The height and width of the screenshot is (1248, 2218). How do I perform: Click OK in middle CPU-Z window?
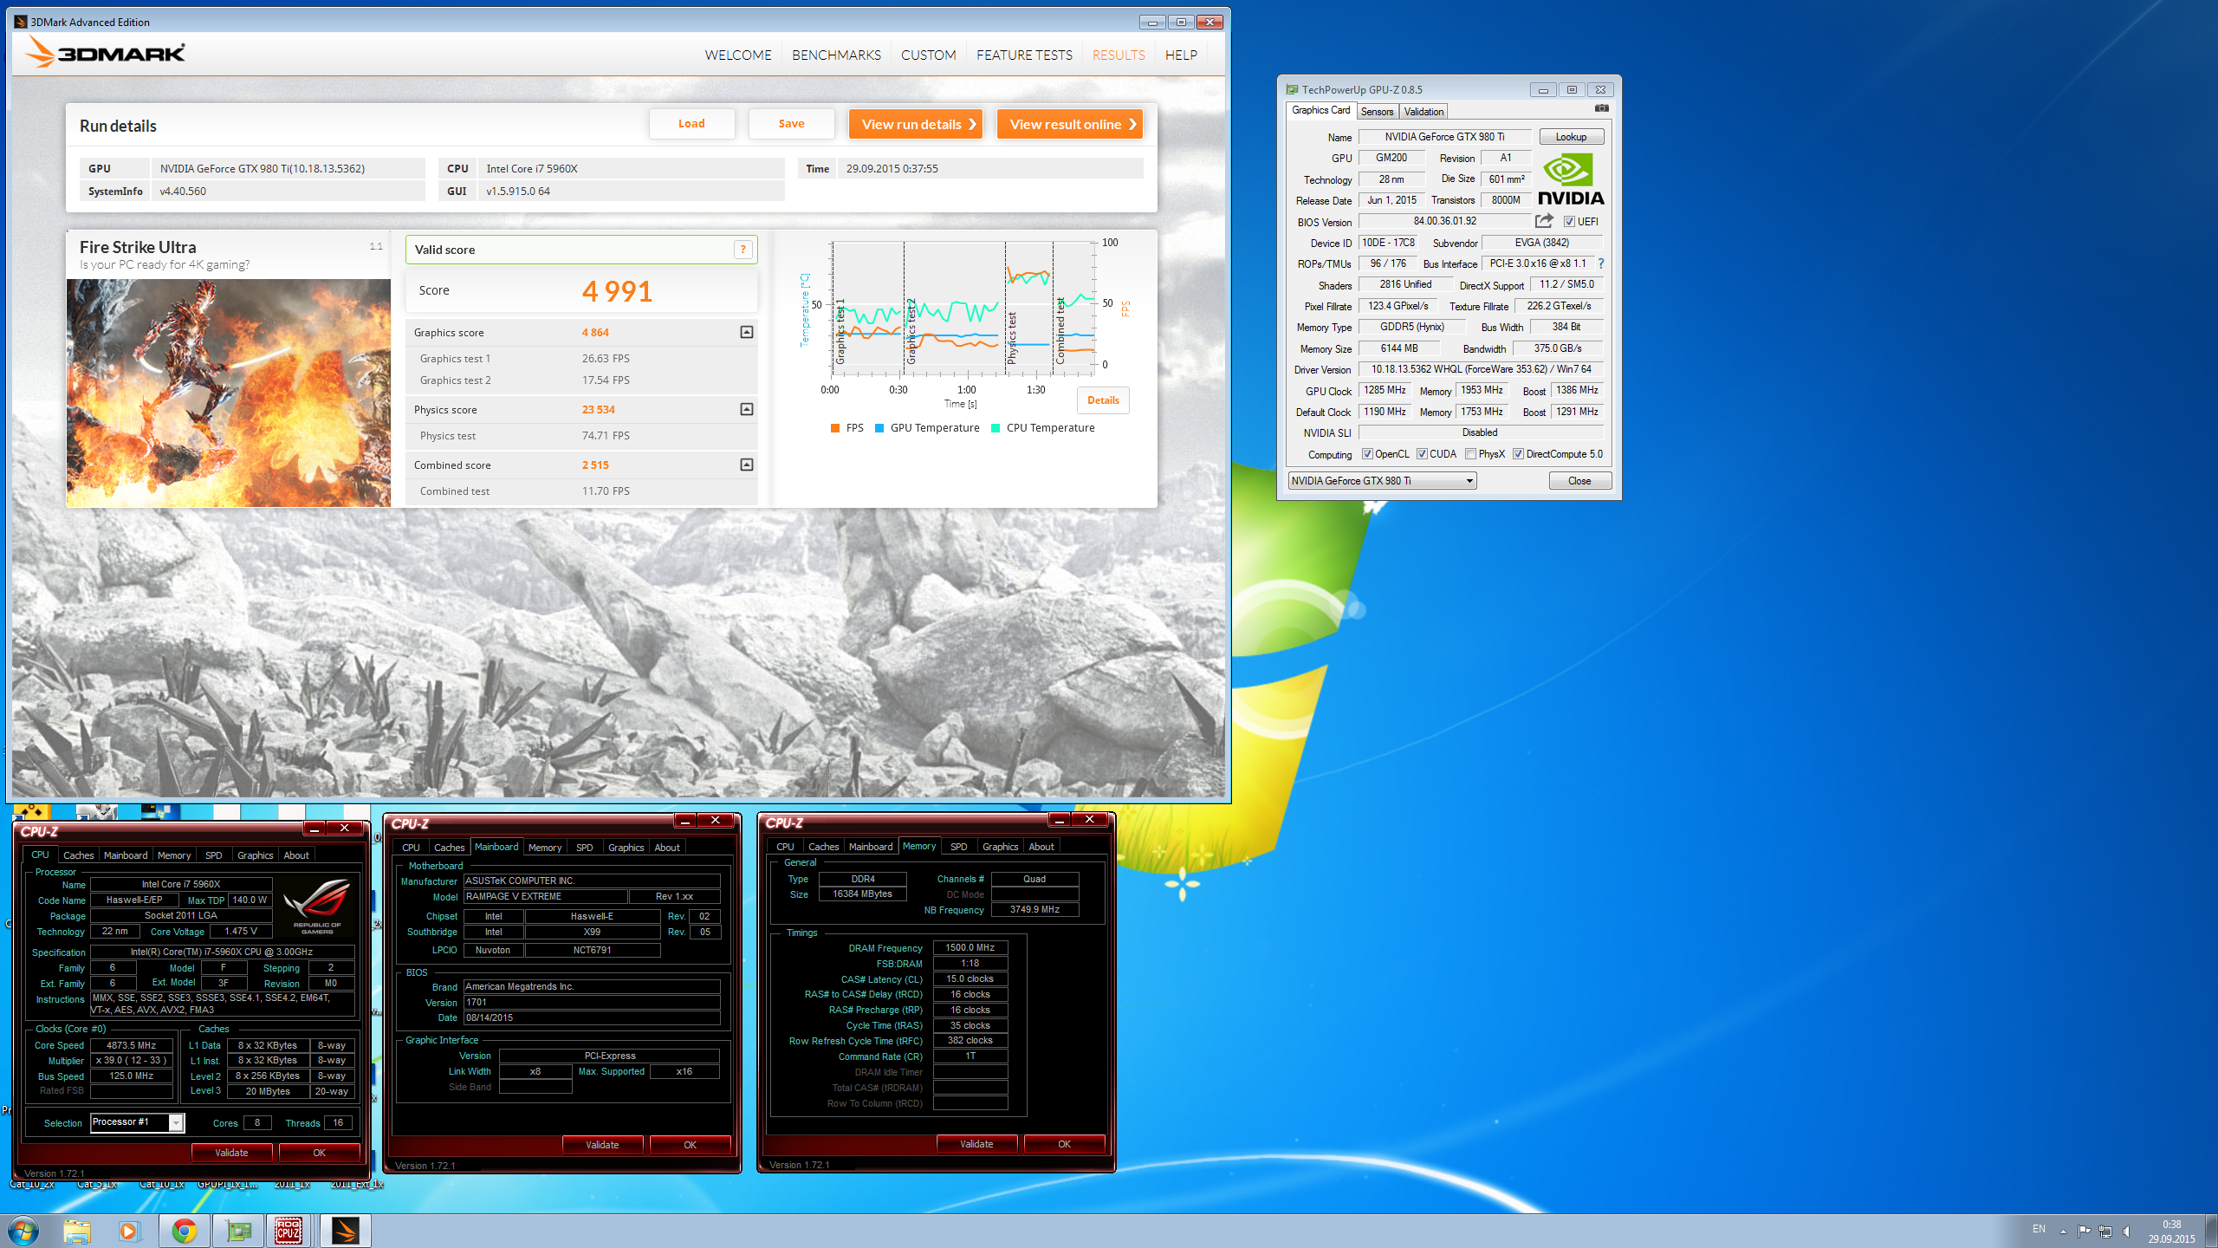tap(690, 1145)
